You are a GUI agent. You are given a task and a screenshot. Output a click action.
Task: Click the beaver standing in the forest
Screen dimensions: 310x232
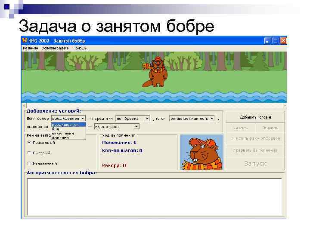(x=155, y=72)
